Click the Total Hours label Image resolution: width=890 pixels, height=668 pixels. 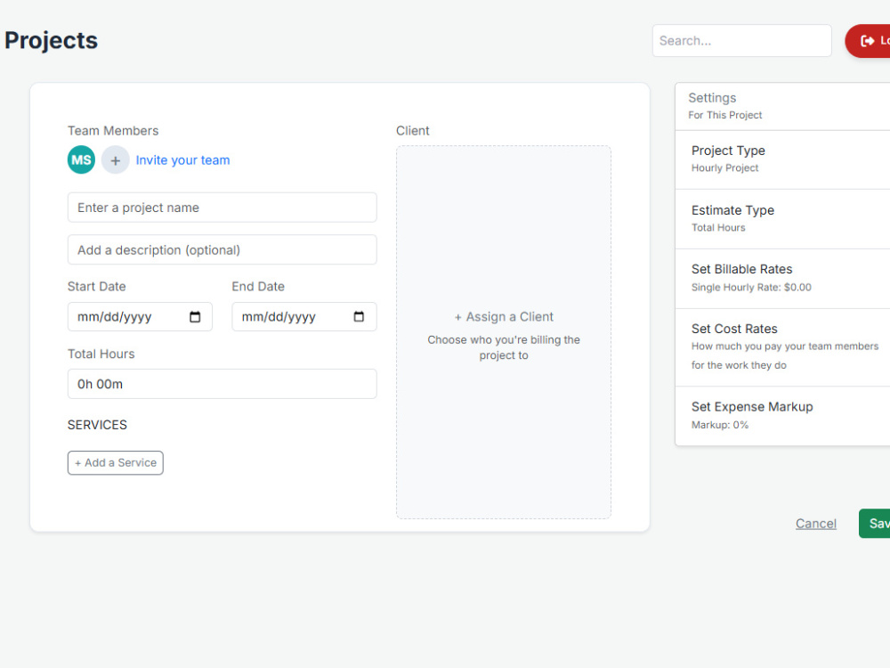click(101, 354)
